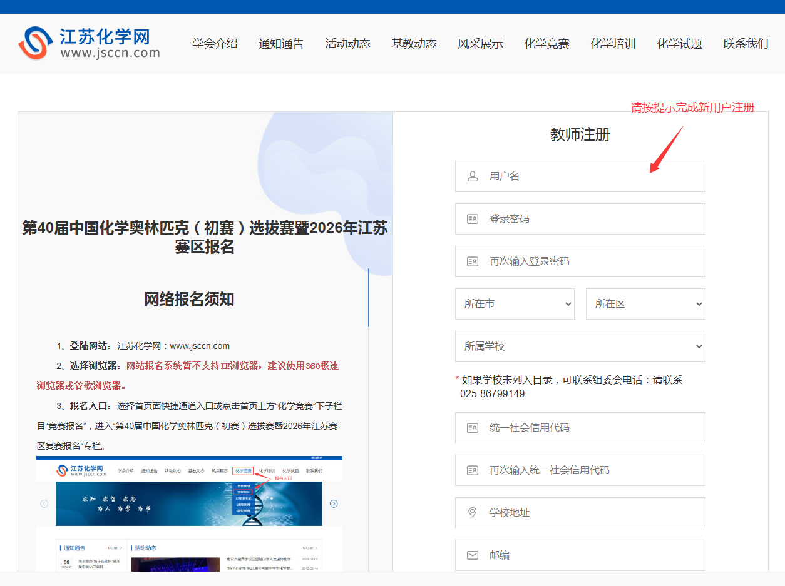Click the 邮编 input field

[x=580, y=555]
